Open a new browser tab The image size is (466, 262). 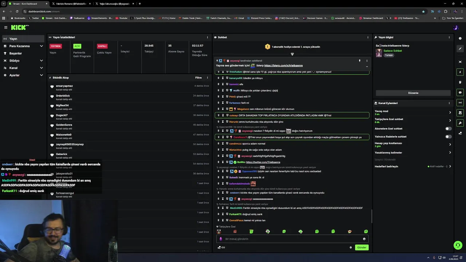click(140, 4)
